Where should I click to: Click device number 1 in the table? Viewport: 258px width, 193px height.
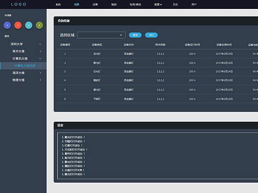65,54
